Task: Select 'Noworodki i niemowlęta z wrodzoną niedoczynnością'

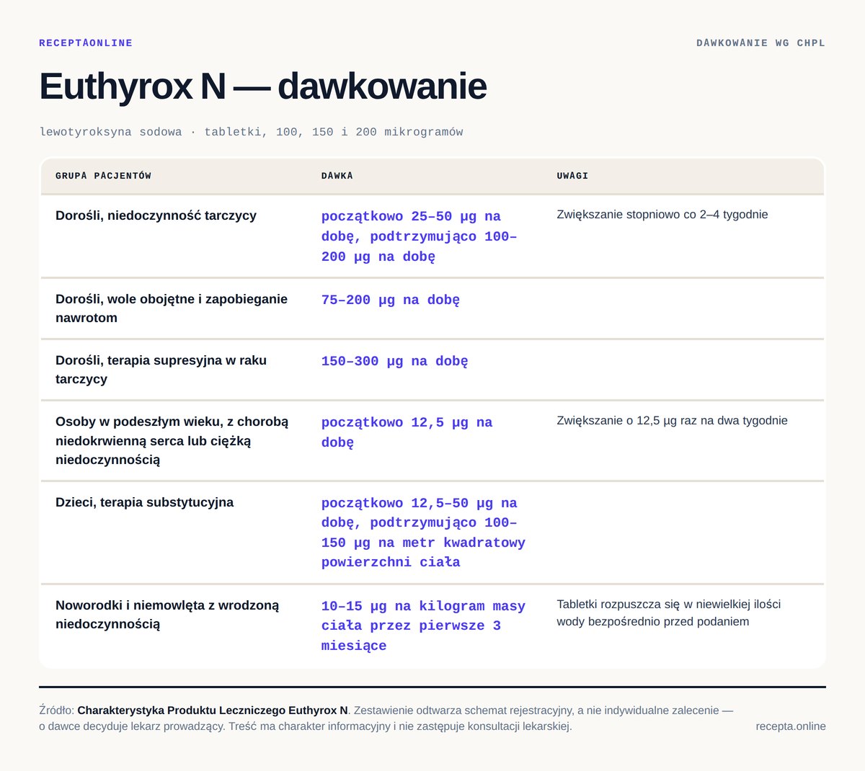Action: point(167,615)
